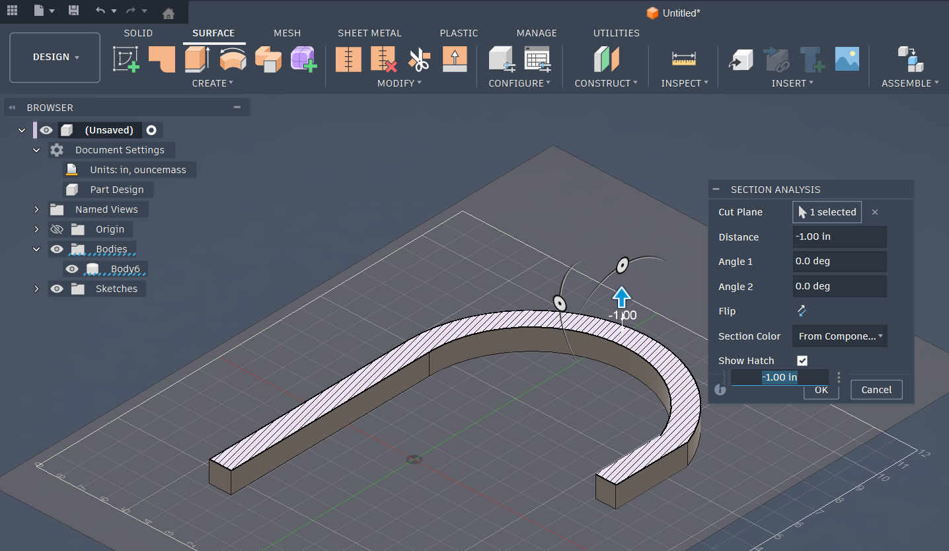Click the Untrim tool icon
This screenshot has height=551, width=949.
click(384, 59)
